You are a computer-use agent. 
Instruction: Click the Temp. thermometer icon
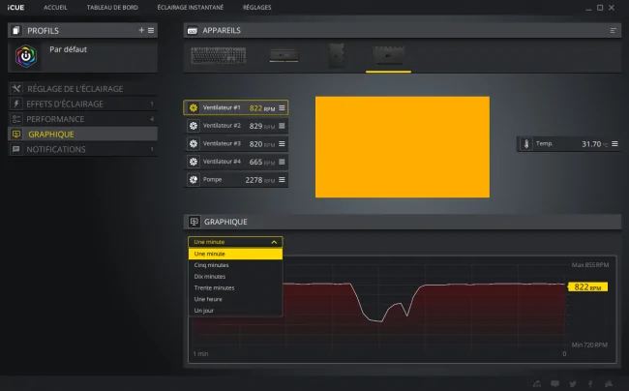click(526, 144)
